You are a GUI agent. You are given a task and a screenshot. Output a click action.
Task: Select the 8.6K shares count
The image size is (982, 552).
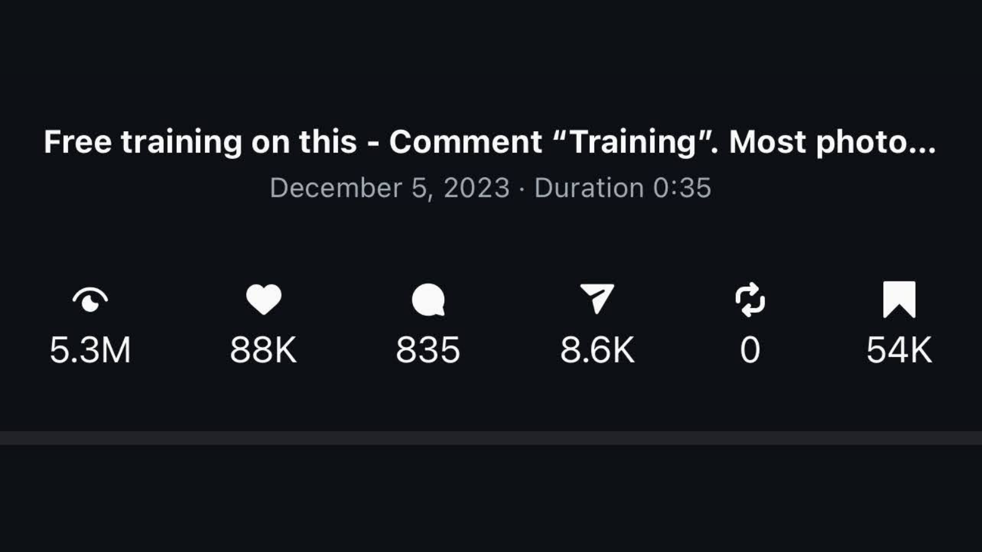597,350
